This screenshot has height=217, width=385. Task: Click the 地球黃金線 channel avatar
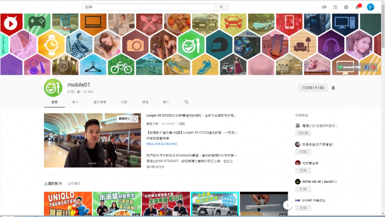coord(298,163)
